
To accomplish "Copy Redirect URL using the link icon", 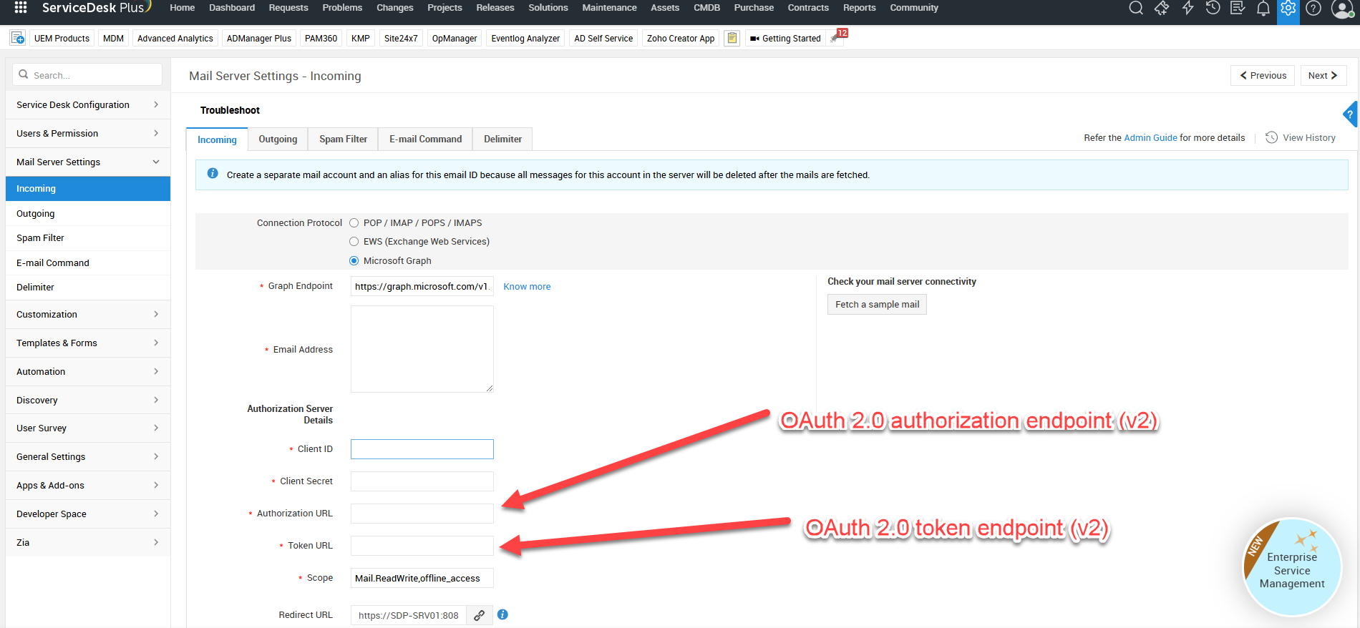I will 479,615.
